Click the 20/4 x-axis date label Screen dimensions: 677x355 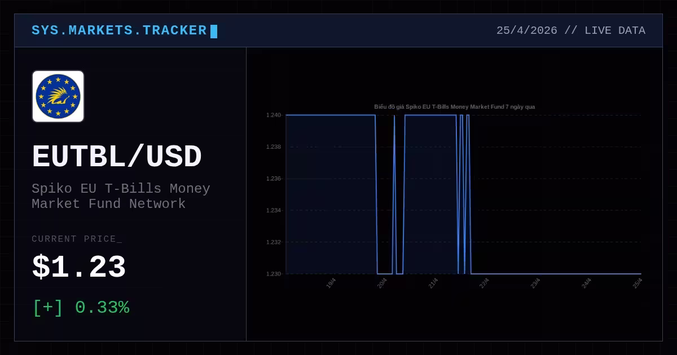point(382,283)
